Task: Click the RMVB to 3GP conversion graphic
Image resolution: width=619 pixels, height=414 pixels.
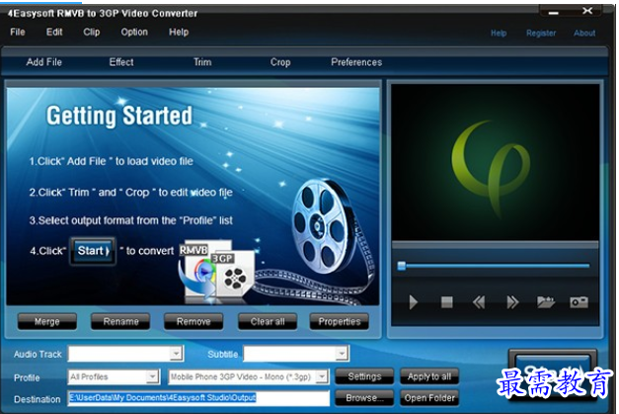Action: point(216,273)
